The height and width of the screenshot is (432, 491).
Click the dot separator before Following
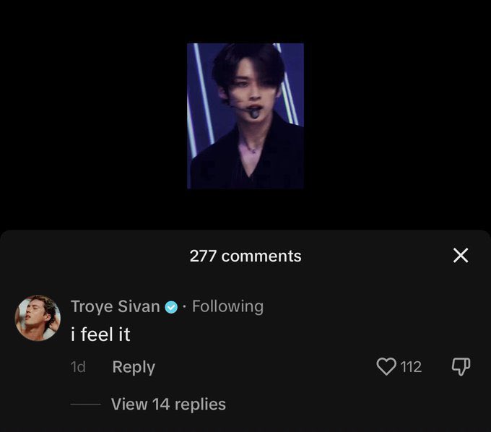[185, 307]
